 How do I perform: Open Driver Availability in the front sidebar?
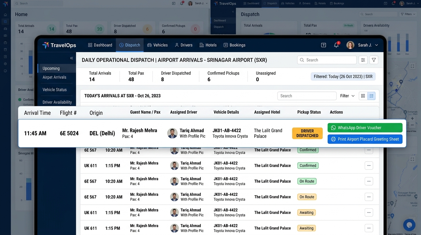pyautogui.click(x=57, y=102)
